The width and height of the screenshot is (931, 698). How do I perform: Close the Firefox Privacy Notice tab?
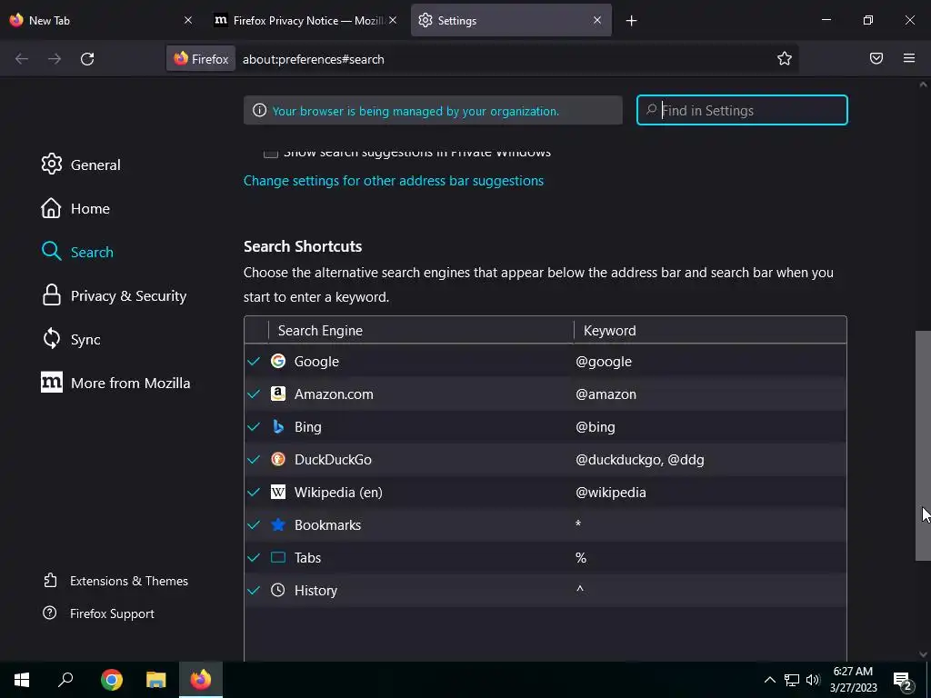[393, 20]
